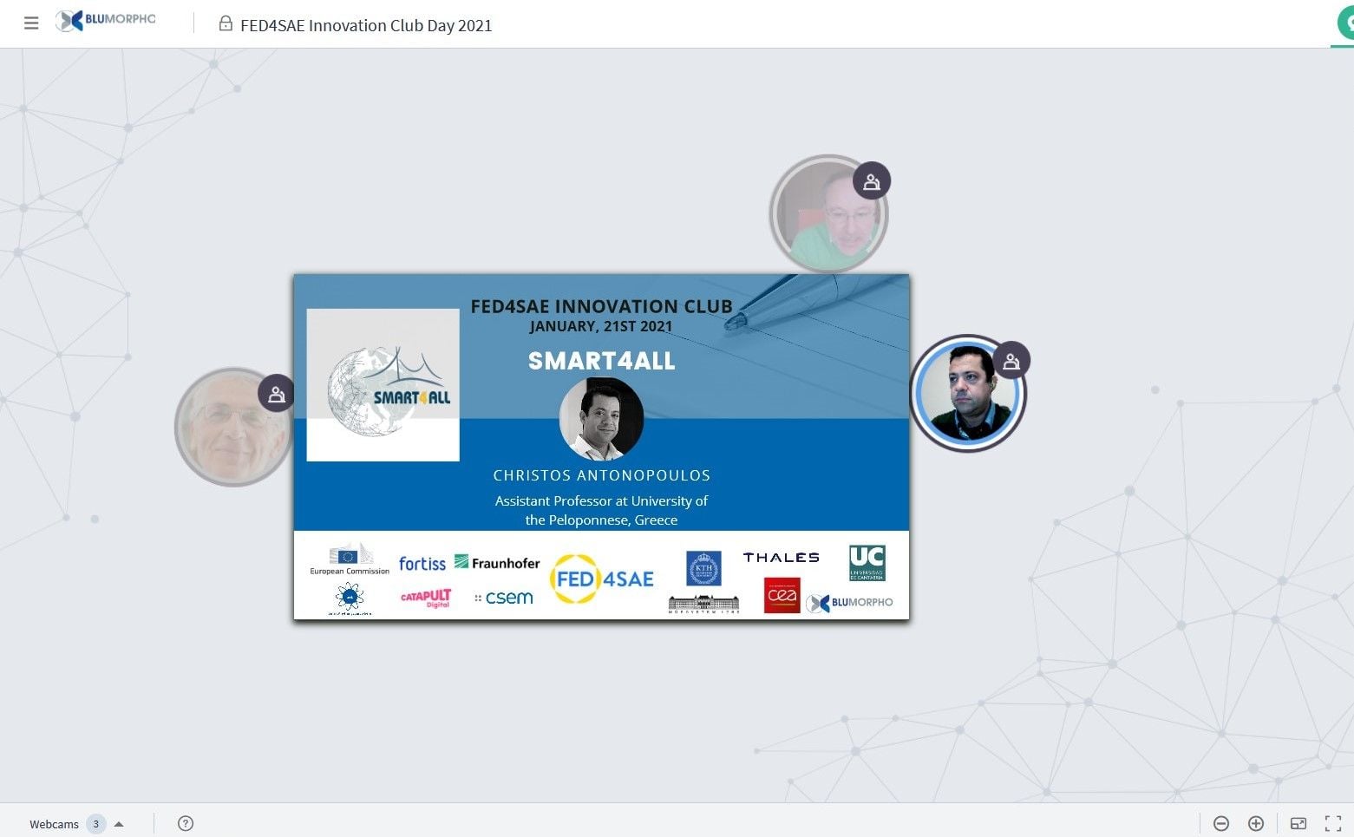1354x837 pixels.
Task: Click the Webcams count badge
Action: (x=96, y=824)
